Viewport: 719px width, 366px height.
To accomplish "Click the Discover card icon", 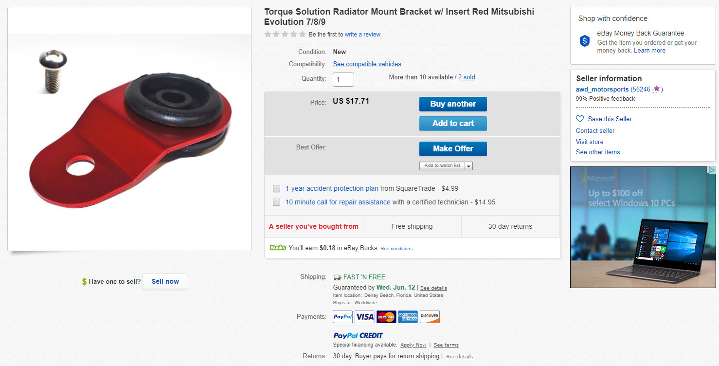I will [x=430, y=317].
